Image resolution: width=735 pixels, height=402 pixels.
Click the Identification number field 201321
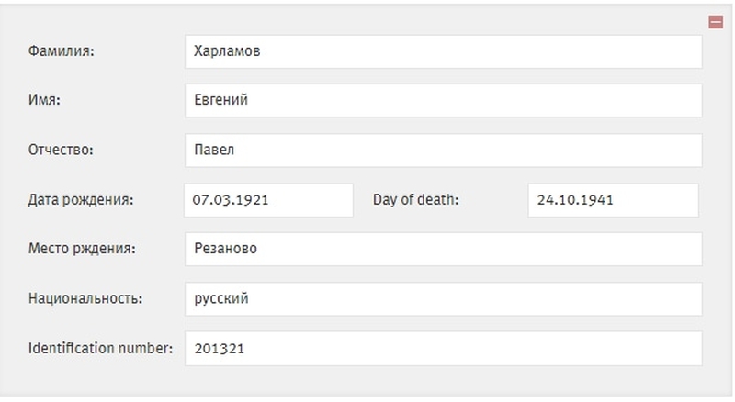coord(443,348)
